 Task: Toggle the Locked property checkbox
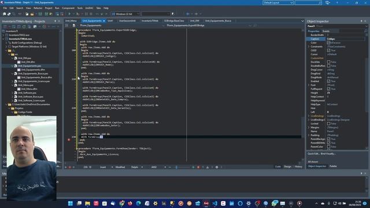[x=328, y=124]
